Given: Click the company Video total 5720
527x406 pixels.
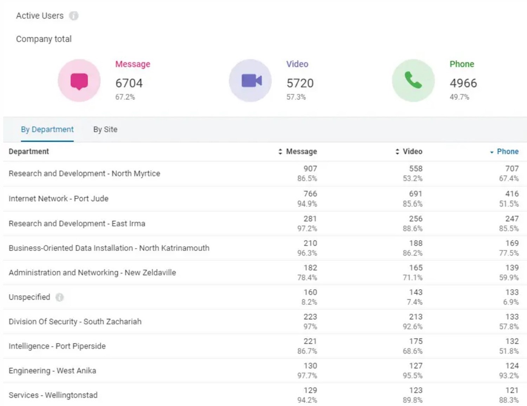Looking at the screenshot, I should 300,83.
